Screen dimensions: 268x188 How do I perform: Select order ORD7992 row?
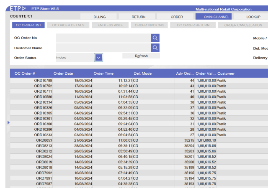tap(139, 173)
